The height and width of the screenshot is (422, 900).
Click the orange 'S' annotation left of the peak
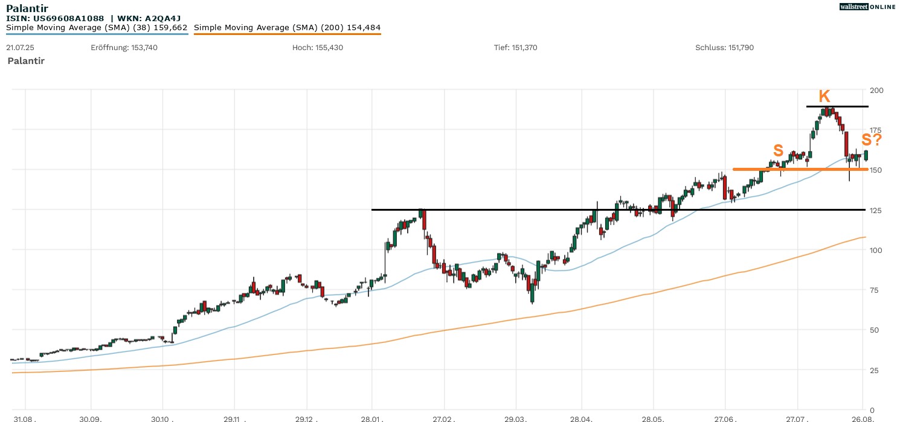coord(779,150)
